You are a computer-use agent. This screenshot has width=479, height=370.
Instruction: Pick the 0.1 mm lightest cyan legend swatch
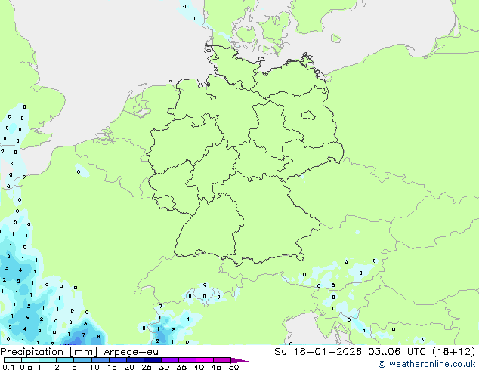[x=13, y=360]
